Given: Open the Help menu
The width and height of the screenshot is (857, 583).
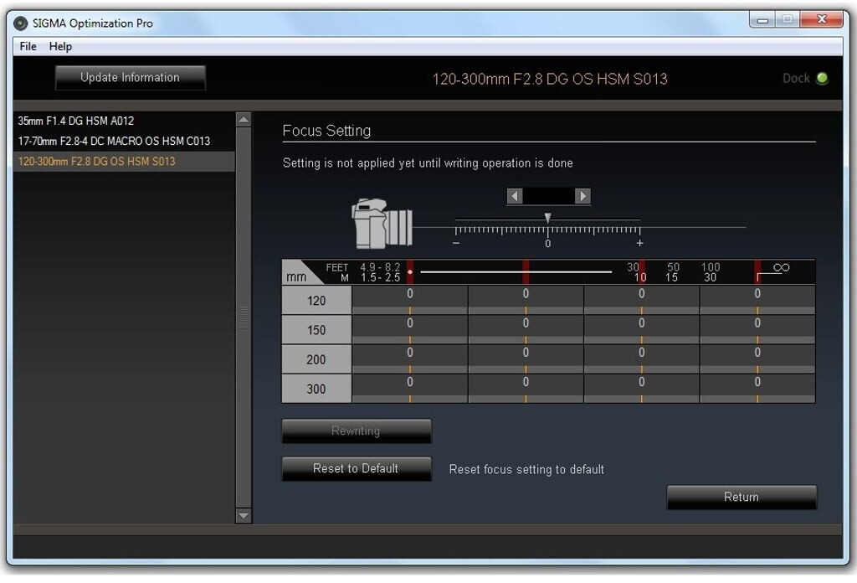Looking at the screenshot, I should (x=60, y=46).
